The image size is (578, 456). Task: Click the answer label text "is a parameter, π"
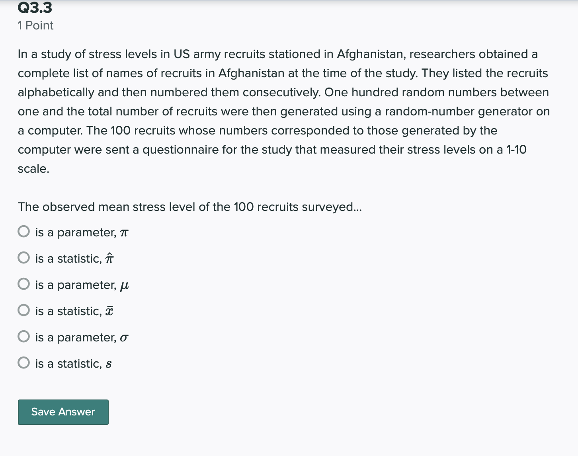pyautogui.click(x=82, y=232)
